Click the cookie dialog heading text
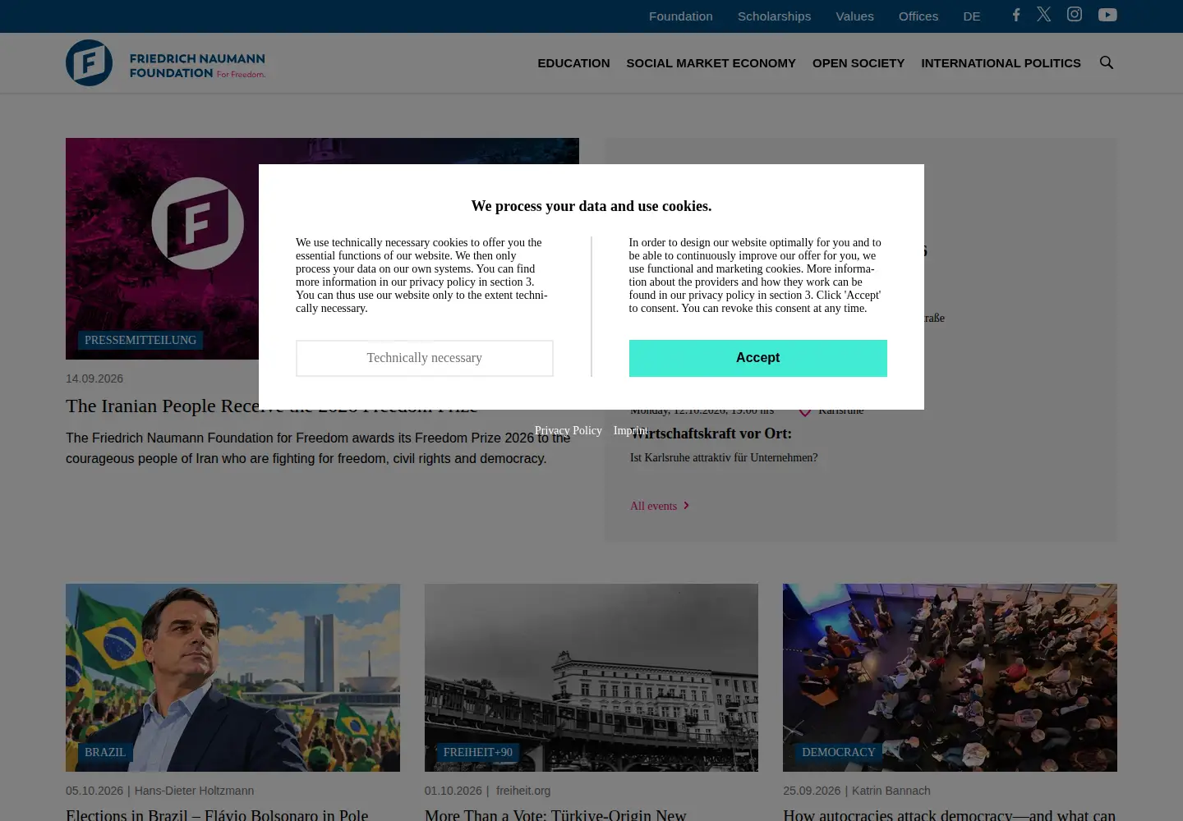The width and height of the screenshot is (1183, 821). pos(591,206)
